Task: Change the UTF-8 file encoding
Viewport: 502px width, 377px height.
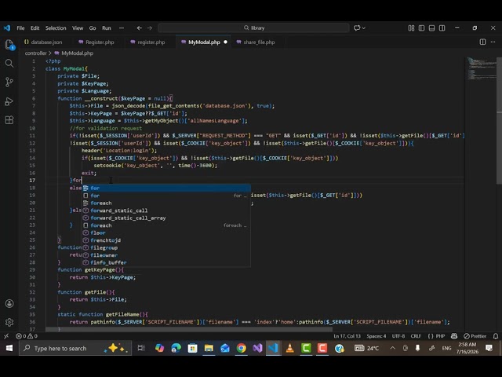Action: [x=398, y=336]
